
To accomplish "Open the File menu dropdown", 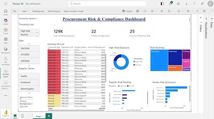I will [x=16, y=11].
